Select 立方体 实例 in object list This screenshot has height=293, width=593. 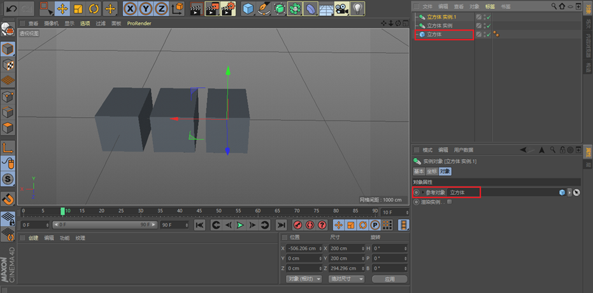(x=439, y=25)
